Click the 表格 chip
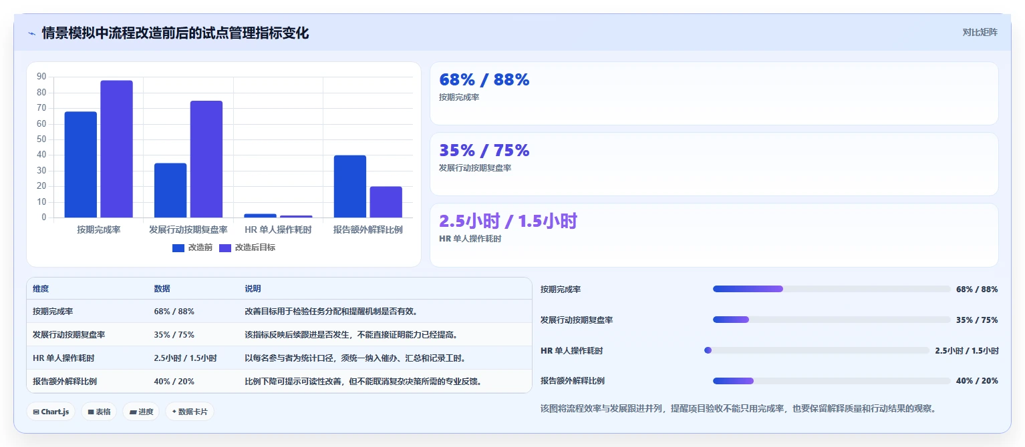The width and height of the screenshot is (1025, 447). coord(99,412)
